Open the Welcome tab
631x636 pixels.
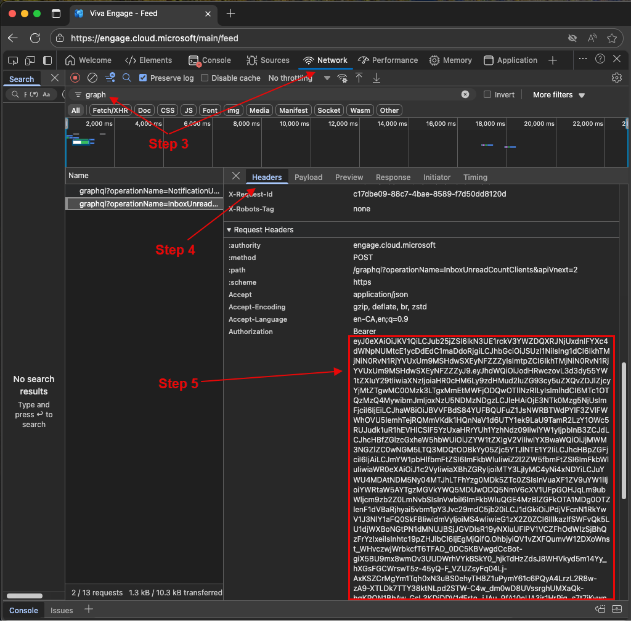tap(88, 60)
